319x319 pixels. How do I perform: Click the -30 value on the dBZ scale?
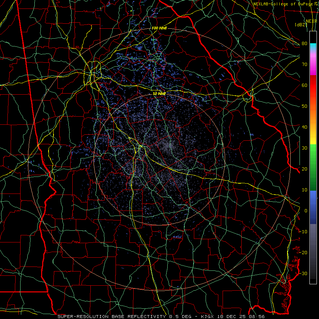coord(303,273)
